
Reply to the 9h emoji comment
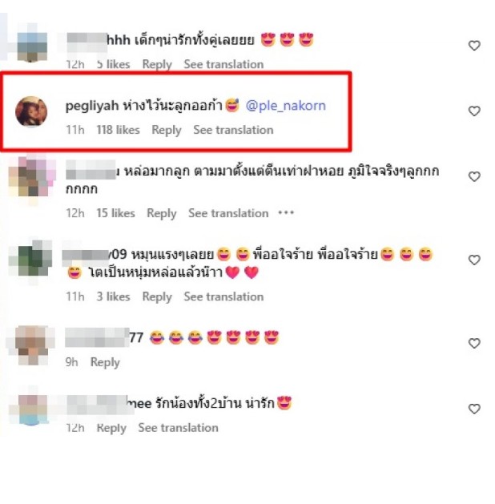click(x=105, y=362)
